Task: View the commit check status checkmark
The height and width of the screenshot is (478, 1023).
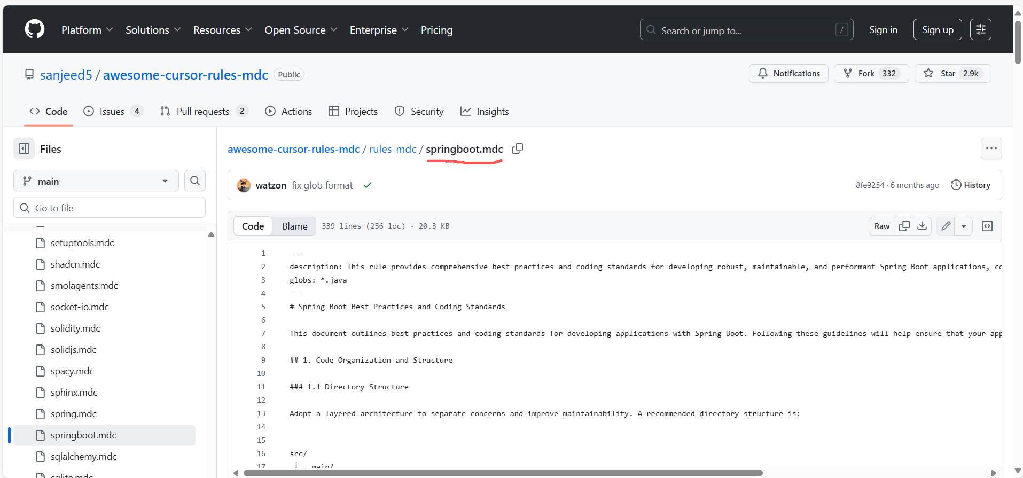Action: pyautogui.click(x=368, y=185)
